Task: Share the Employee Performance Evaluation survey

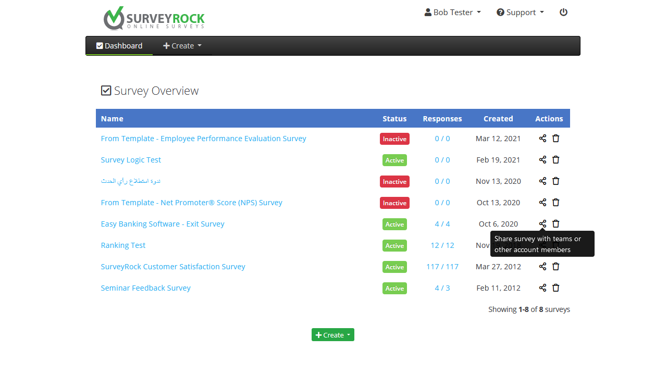Action: 542,139
